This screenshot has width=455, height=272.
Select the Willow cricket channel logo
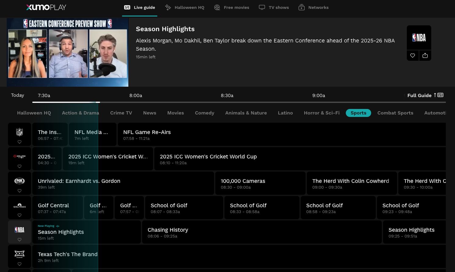[x=20, y=156]
